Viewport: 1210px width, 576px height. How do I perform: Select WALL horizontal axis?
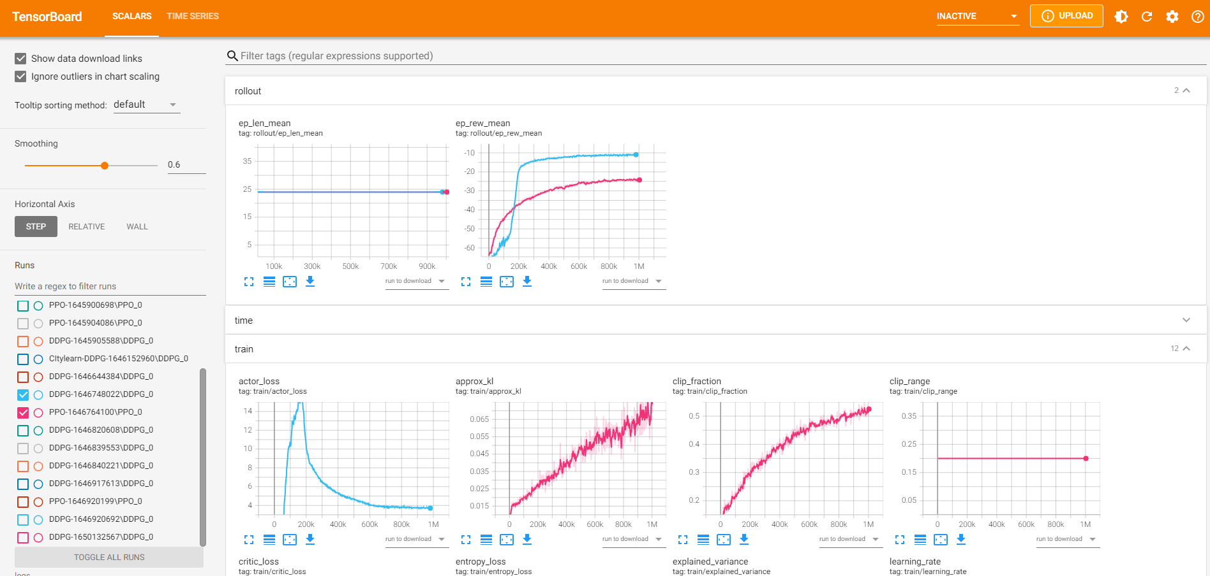click(137, 227)
